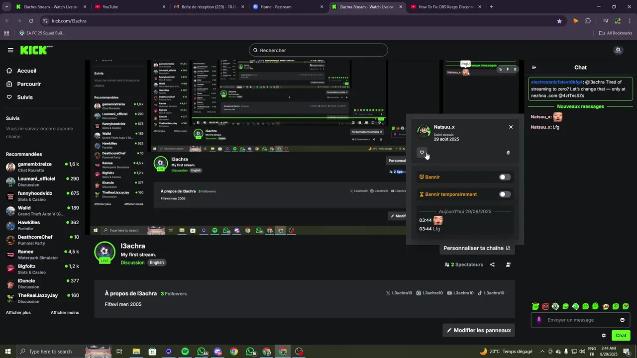This screenshot has height=358, width=637.
Task: Follow Natsuu_x with the heart button
Action: (x=422, y=153)
